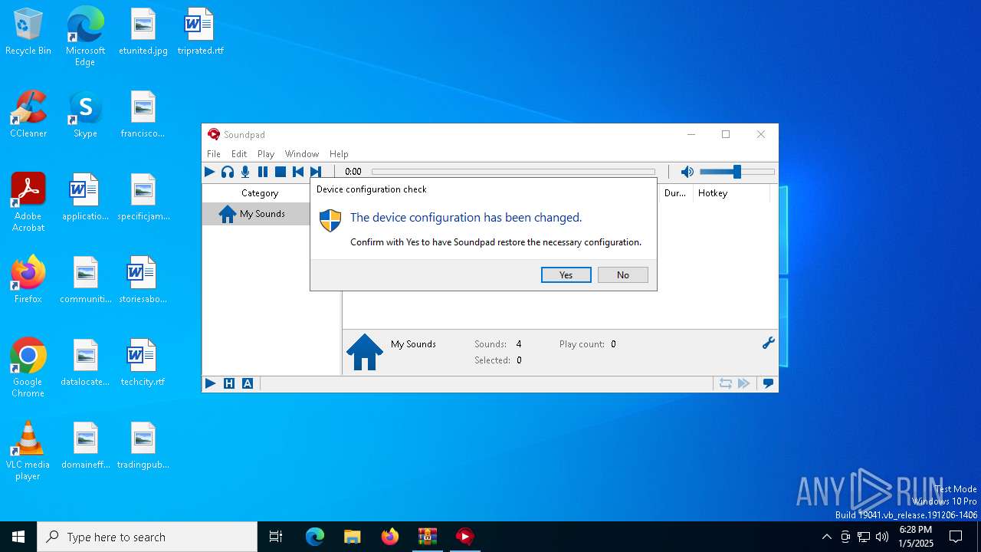
Task: Toggle the A auto-keys status icon
Action: point(248,383)
